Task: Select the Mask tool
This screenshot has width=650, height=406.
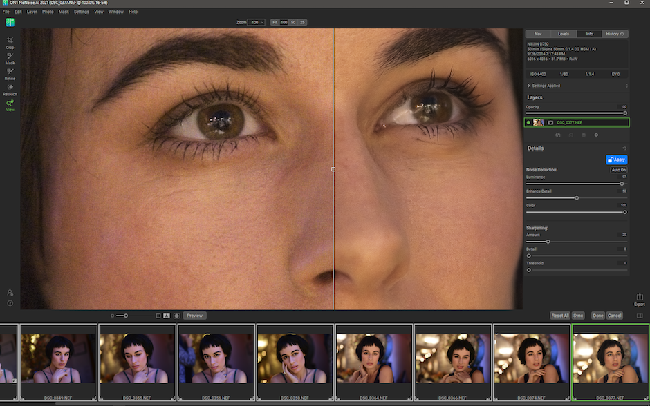Action: (x=10, y=57)
